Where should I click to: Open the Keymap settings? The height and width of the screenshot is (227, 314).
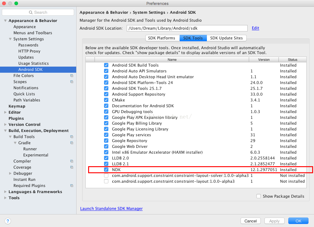pos(17,106)
